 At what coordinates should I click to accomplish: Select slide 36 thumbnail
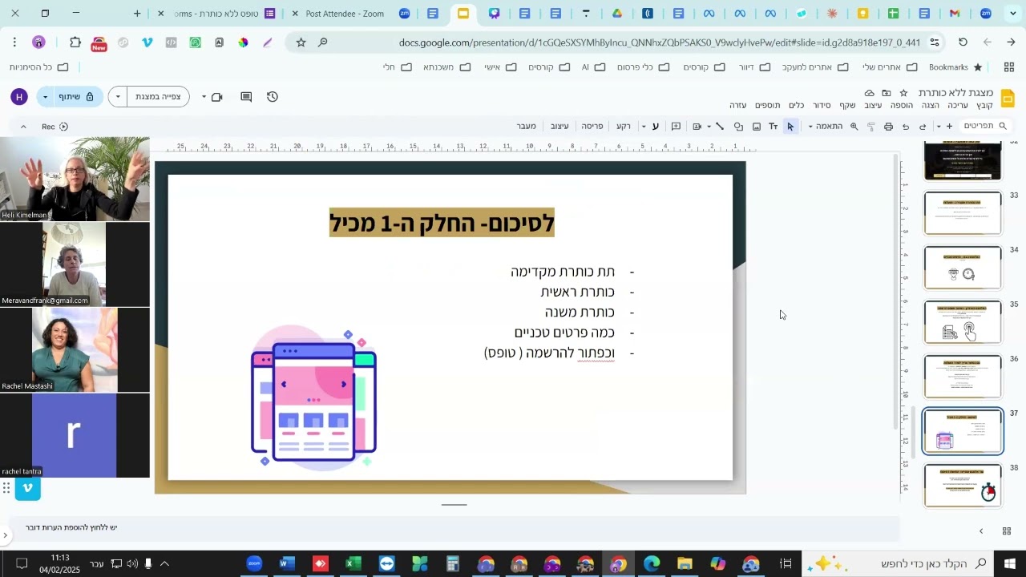coord(963,376)
